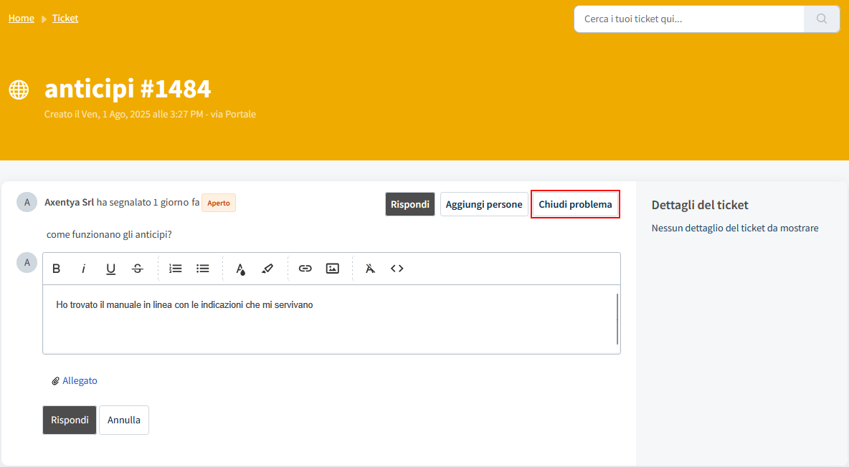Insert a code block
The image size is (849, 467).
point(397,269)
